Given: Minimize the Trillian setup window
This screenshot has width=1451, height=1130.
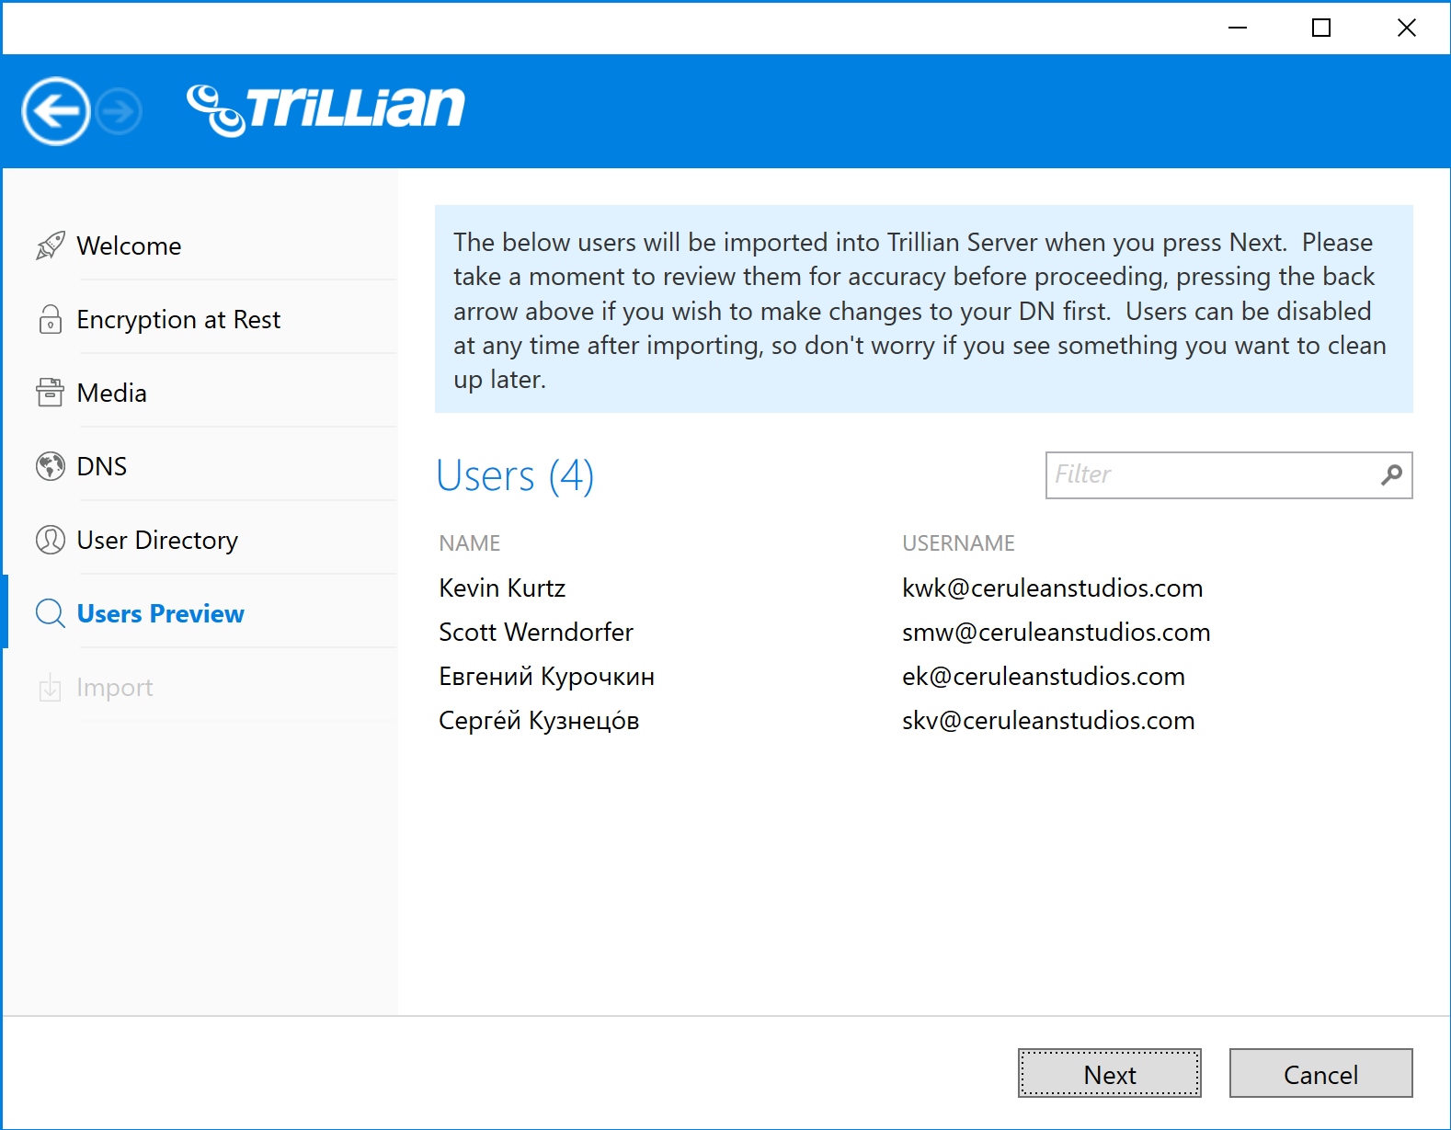Looking at the screenshot, I should (1238, 28).
